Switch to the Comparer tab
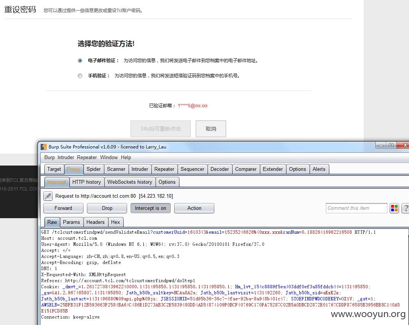The image size is (409, 325). tap(246, 169)
